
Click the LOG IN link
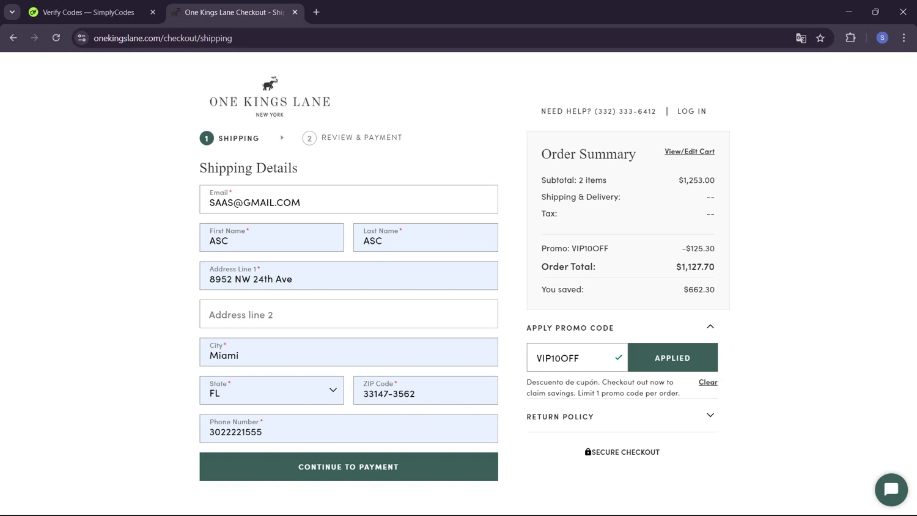point(691,111)
